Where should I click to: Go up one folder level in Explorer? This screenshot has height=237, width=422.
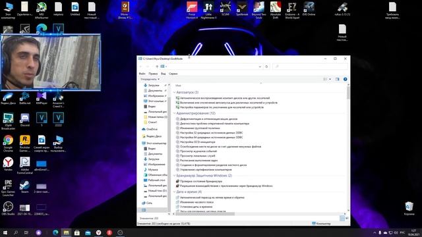pyautogui.click(x=157, y=66)
